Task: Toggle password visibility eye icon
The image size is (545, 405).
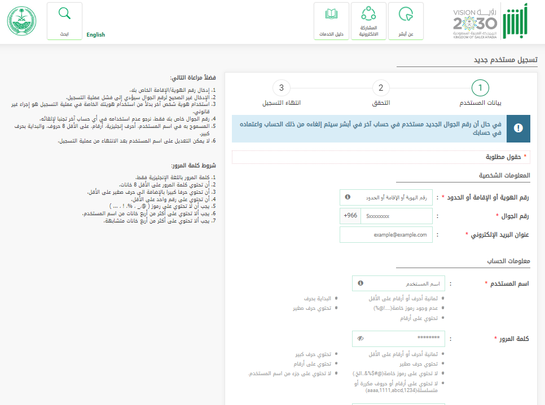Action: click(x=361, y=339)
